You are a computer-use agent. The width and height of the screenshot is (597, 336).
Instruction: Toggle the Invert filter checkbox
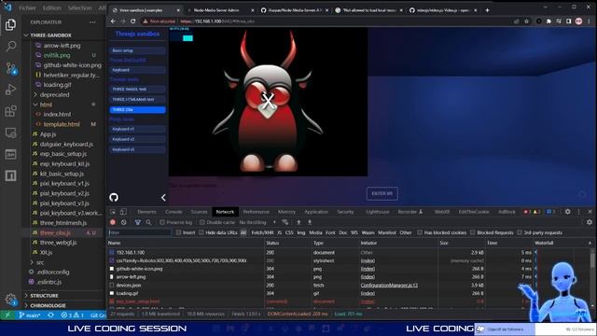[178, 232]
